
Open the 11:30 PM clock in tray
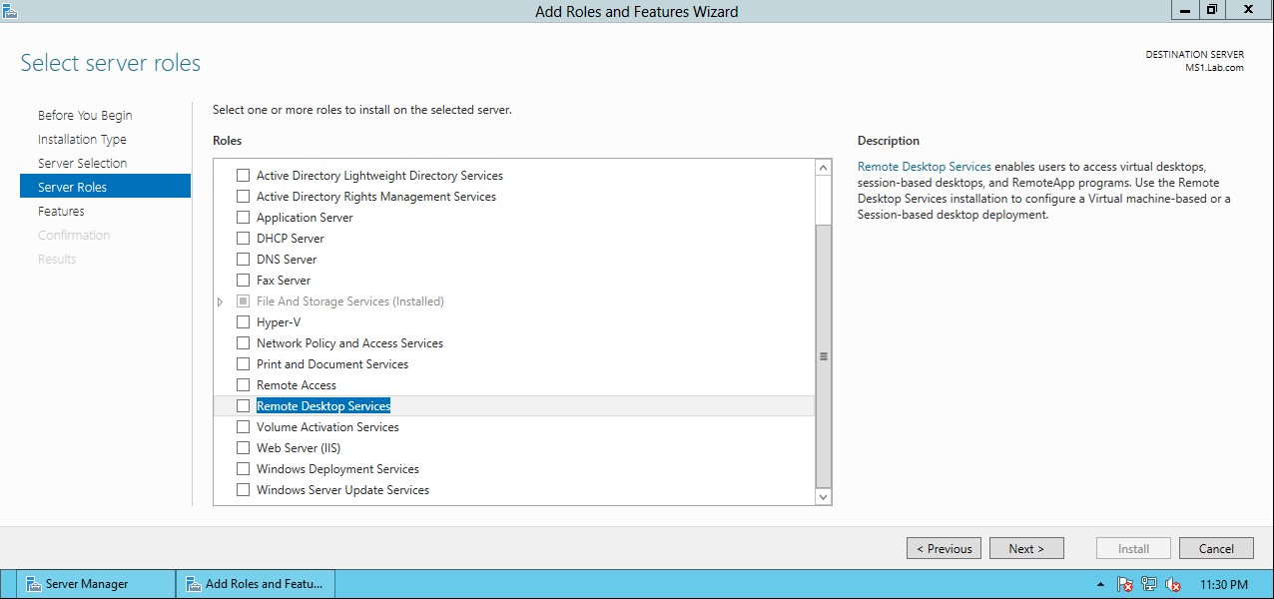click(x=1224, y=585)
